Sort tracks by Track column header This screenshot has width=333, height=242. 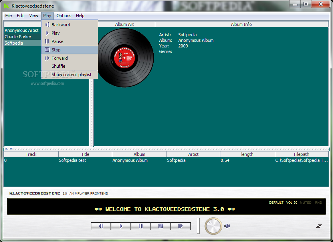tap(31, 154)
